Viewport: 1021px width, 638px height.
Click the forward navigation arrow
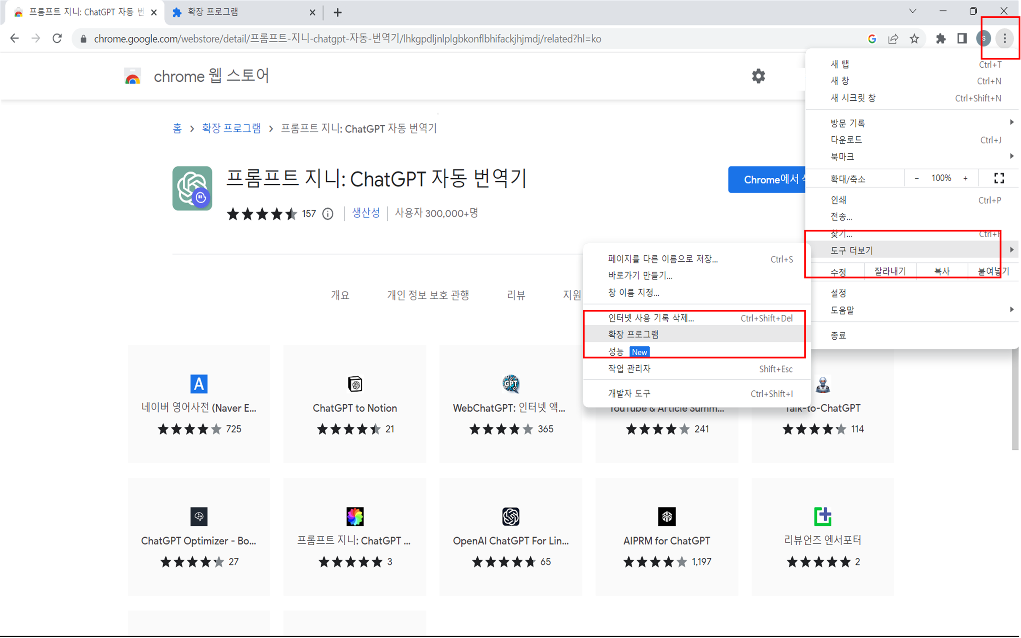(x=36, y=38)
